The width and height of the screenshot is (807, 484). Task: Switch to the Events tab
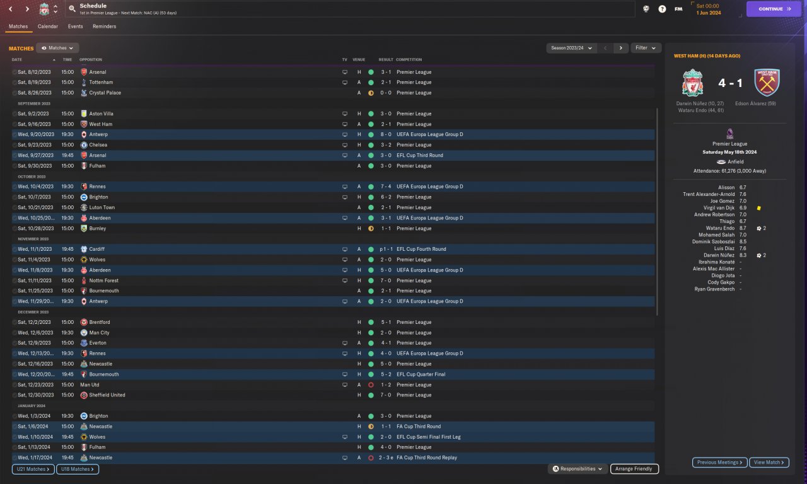pos(75,26)
